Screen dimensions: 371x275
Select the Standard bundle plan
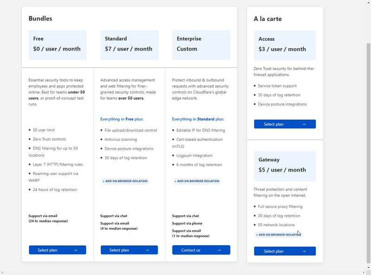click(x=129, y=250)
